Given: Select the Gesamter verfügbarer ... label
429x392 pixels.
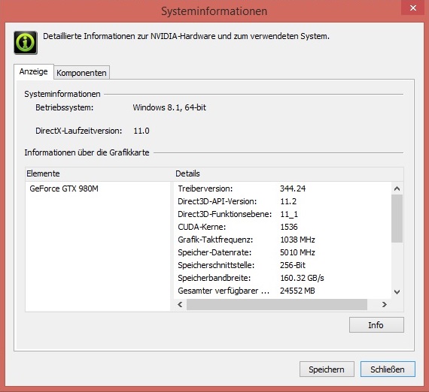Looking at the screenshot, I should pyautogui.click(x=224, y=291).
